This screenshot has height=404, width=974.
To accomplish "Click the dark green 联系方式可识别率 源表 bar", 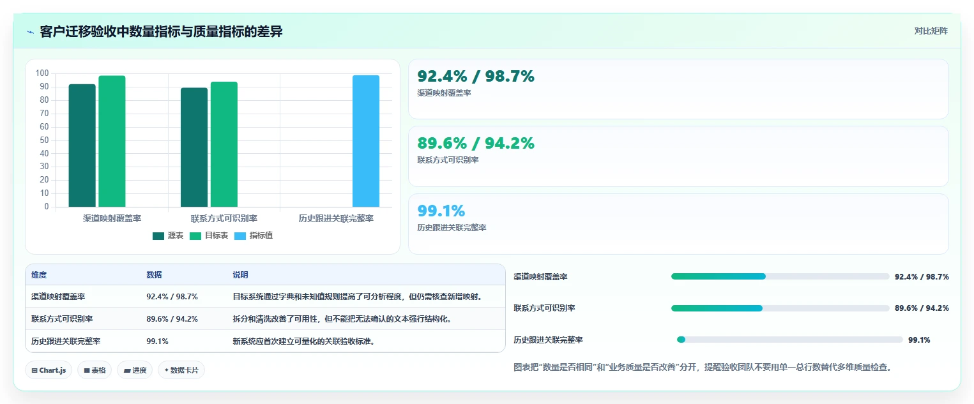I will (x=194, y=147).
